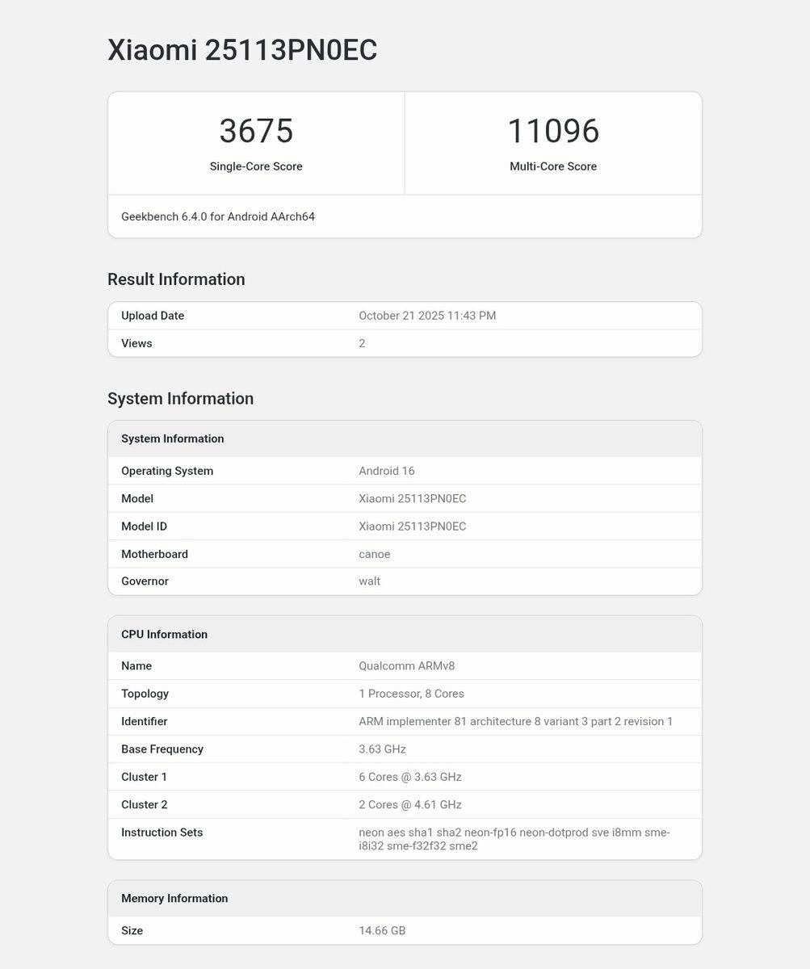Click the Motherboard label
810x969 pixels.
click(x=154, y=554)
